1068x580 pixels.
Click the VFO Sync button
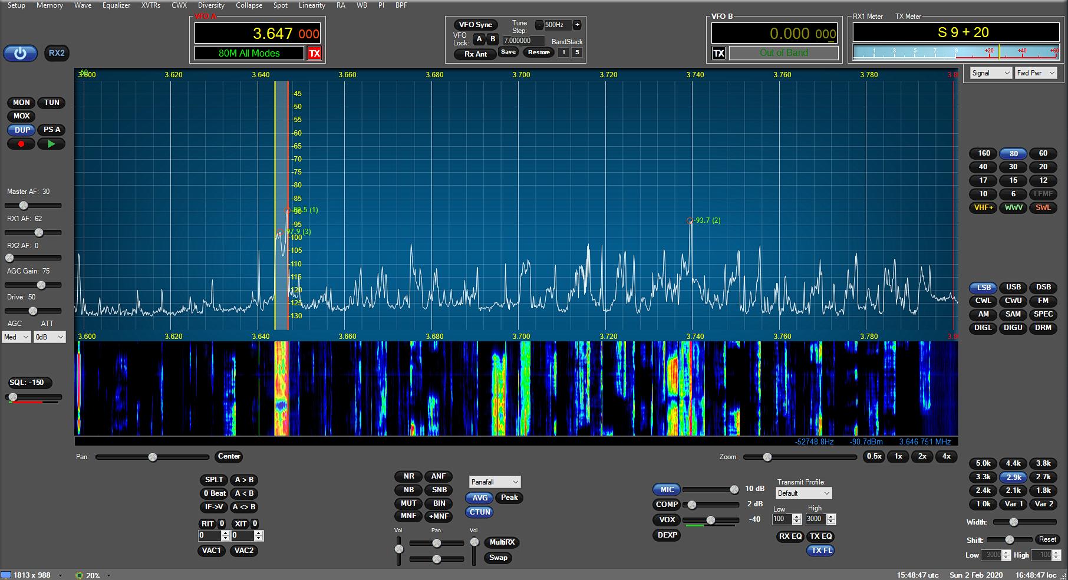point(475,25)
